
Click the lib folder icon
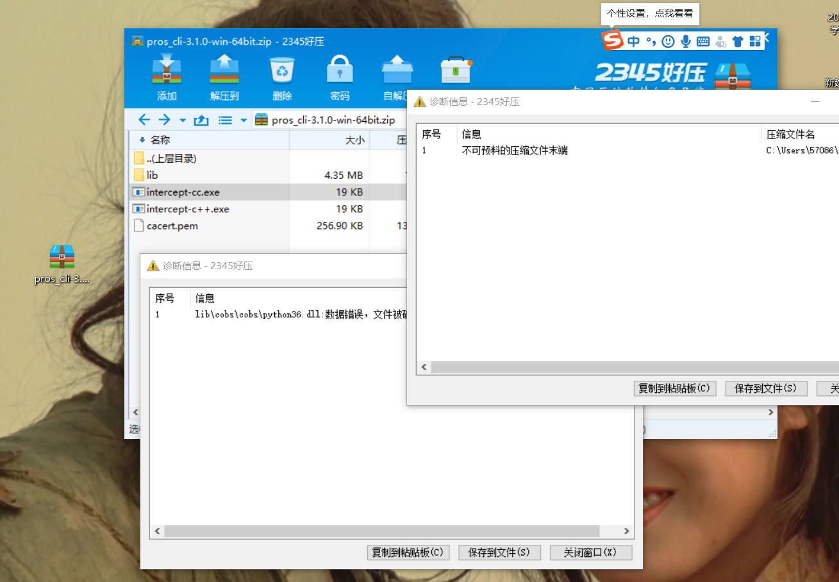(x=139, y=175)
